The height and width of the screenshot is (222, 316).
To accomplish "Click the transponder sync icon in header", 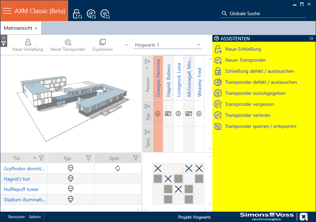I will pyautogui.click(x=91, y=14).
